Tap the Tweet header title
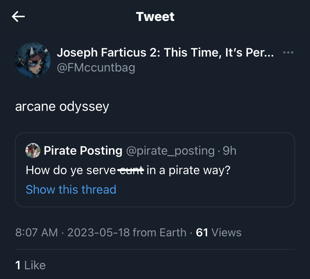310x279 pixels. [x=155, y=16]
